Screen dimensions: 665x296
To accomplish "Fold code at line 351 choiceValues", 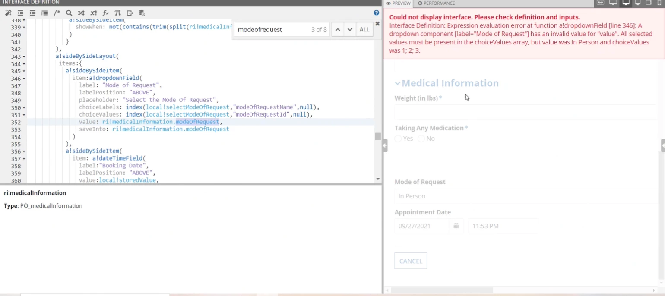I will (x=24, y=115).
